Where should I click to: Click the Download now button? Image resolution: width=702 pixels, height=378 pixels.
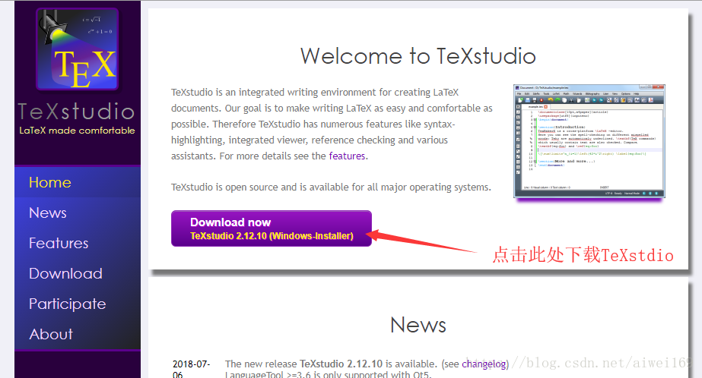coord(272,228)
